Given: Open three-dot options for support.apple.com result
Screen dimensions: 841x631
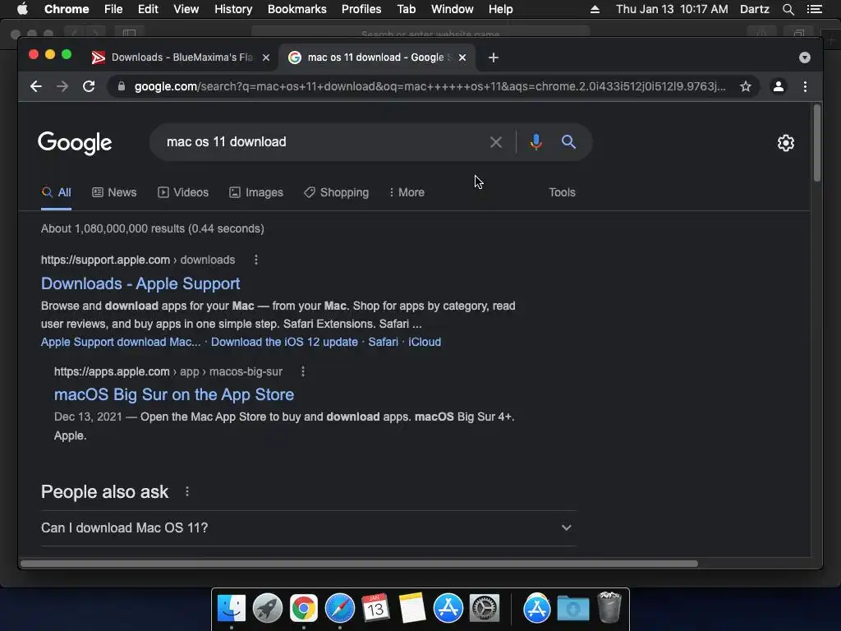Looking at the screenshot, I should [x=256, y=260].
